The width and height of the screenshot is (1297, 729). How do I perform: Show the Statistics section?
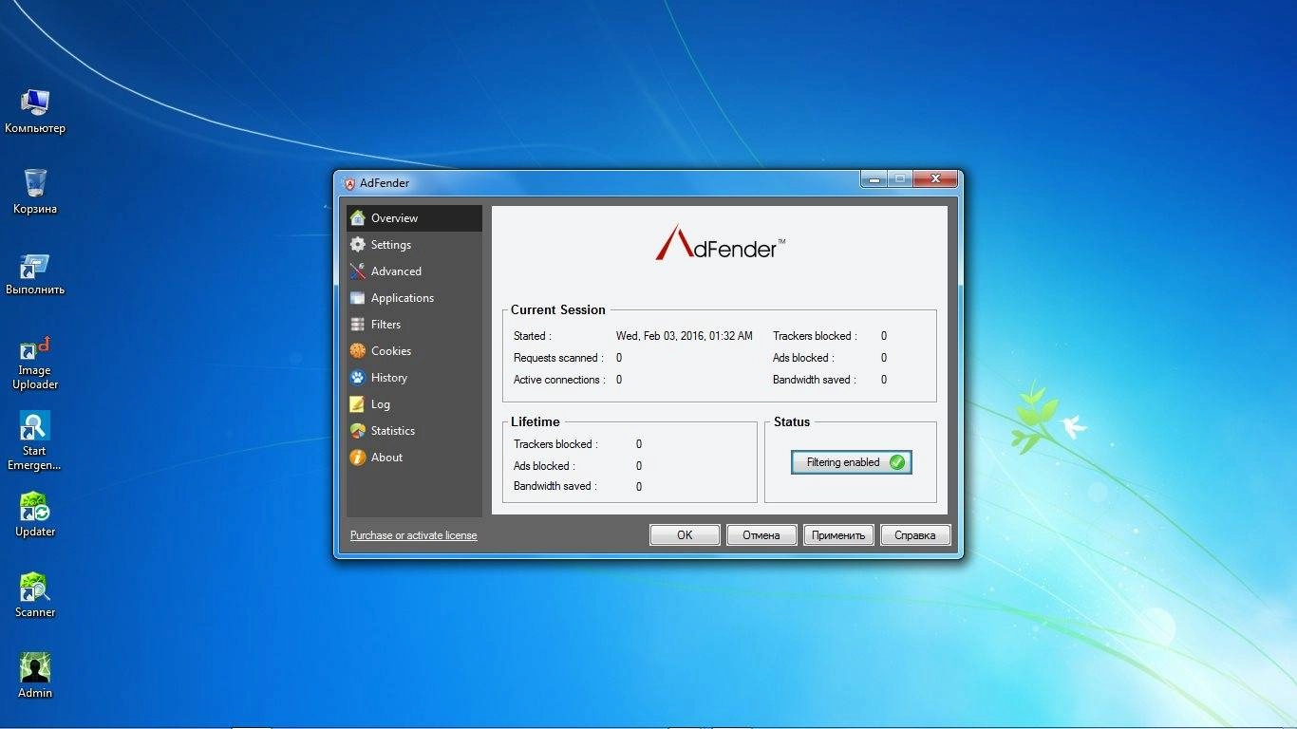tap(414, 431)
